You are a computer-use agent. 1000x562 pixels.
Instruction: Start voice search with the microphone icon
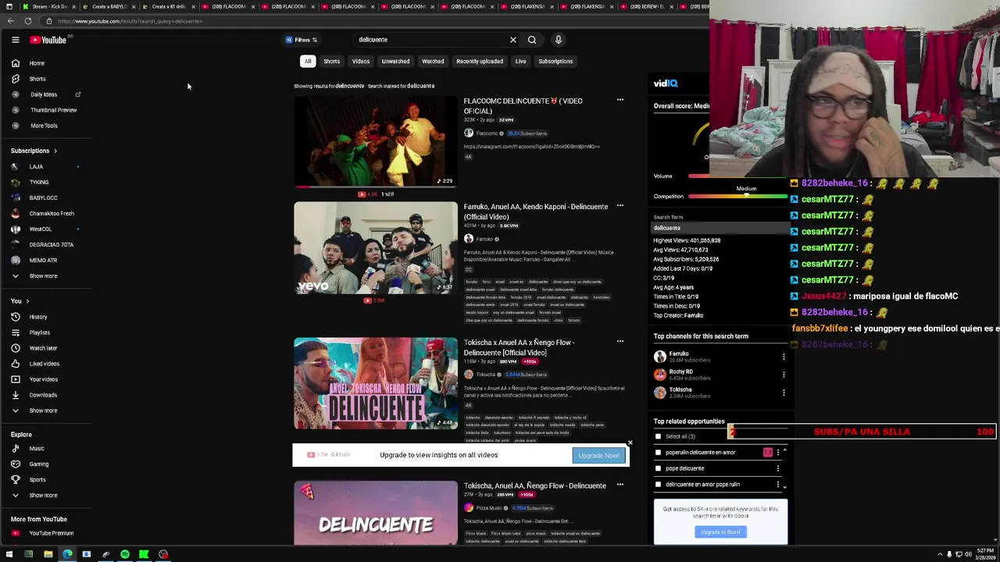(559, 40)
